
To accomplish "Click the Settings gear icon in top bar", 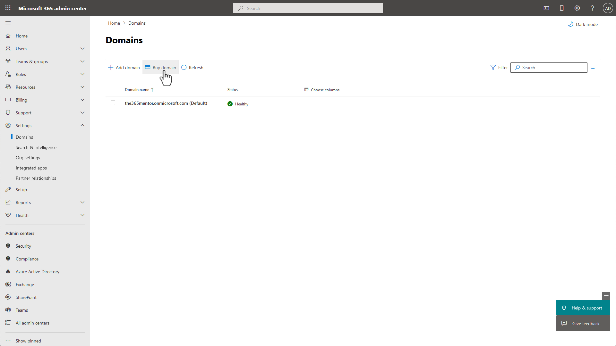I will tap(577, 8).
